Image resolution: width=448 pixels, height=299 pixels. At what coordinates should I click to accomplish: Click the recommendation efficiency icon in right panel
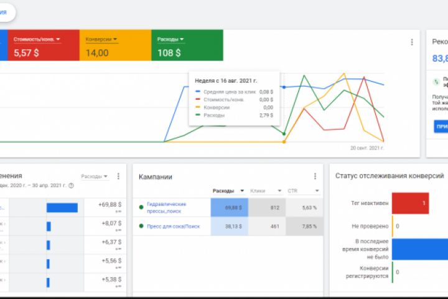(x=436, y=82)
